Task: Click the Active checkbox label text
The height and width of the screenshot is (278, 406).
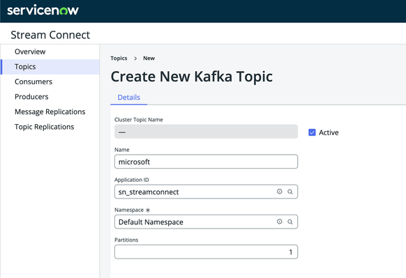Action: [x=329, y=132]
